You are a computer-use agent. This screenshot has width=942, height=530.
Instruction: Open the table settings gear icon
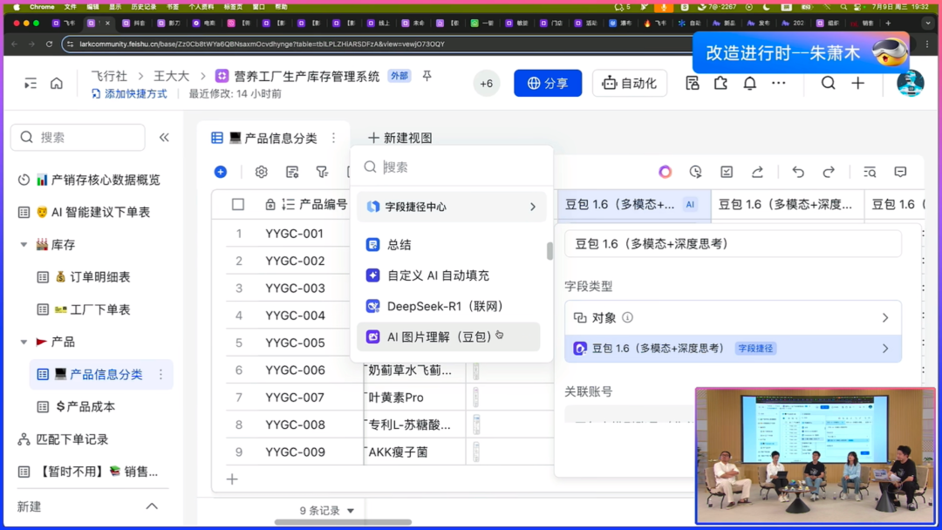pos(261,172)
